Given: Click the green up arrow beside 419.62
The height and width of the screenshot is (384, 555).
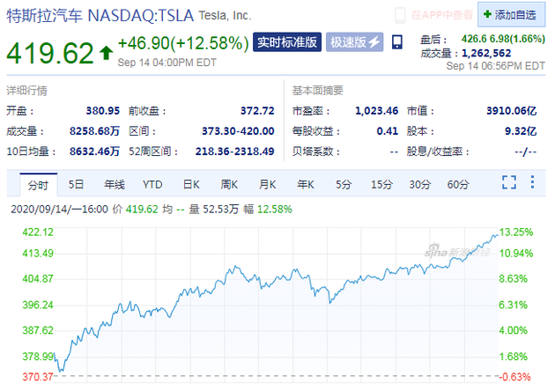Looking at the screenshot, I should 106,53.
